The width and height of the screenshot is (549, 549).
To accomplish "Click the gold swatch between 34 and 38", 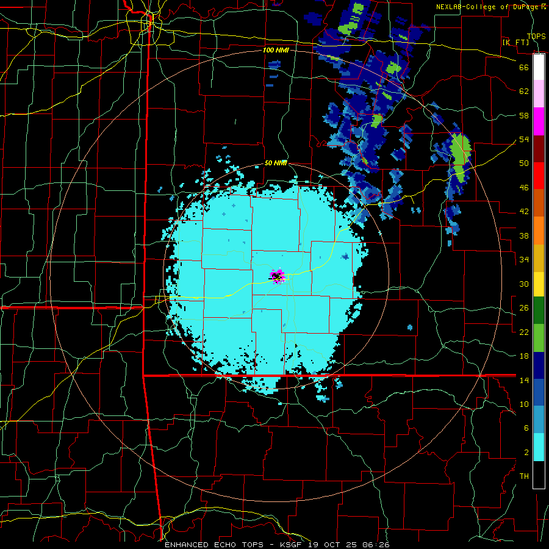I will (539, 258).
